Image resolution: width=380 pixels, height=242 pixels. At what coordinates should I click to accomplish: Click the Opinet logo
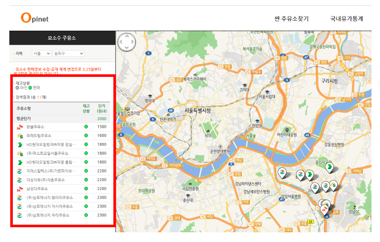[35, 18]
